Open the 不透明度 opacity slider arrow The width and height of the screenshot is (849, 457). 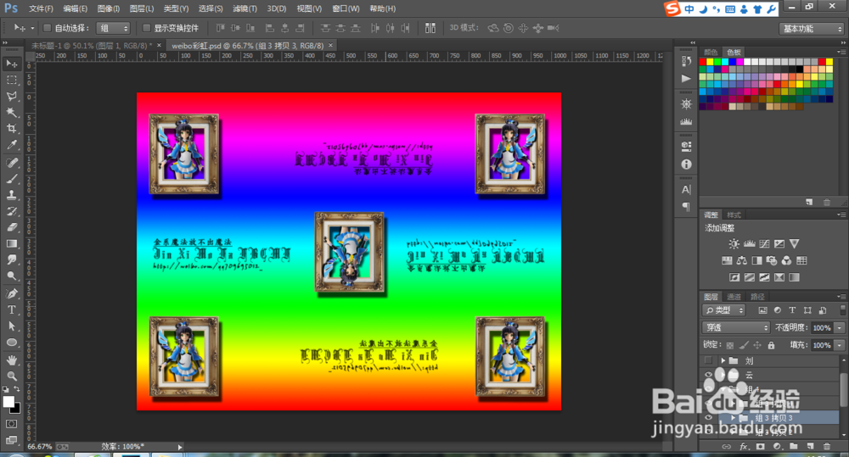pos(840,328)
